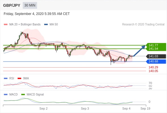Toggle the 9MA red legend entry
167x113 pixels.
tap(23, 78)
